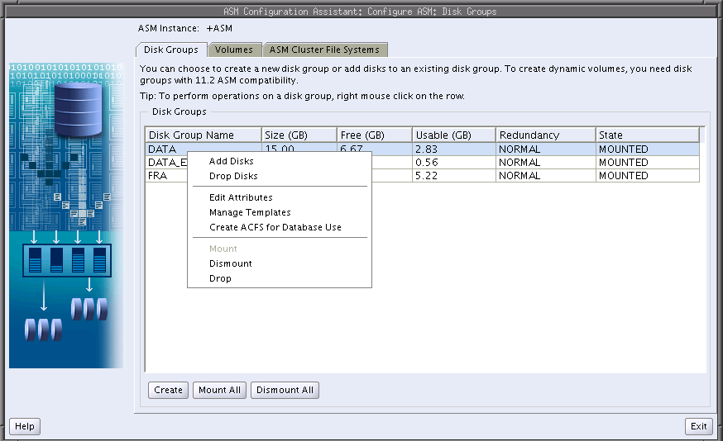Screen dimensions: 723x441
Task: Click the Disk Group Name column header
Action: pyautogui.click(x=203, y=135)
